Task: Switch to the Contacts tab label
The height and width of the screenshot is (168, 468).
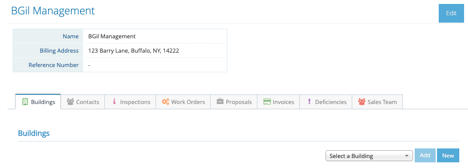Action: (x=87, y=102)
